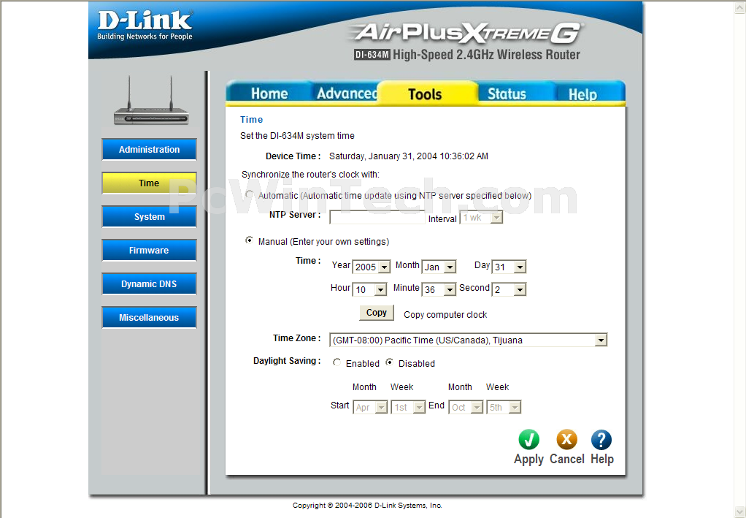Open the Help tab
This screenshot has width=746, height=518.
(583, 94)
